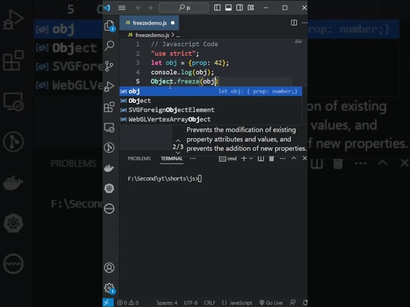
Task: Open the Accounts menu icon
Action: pyautogui.click(x=110, y=268)
